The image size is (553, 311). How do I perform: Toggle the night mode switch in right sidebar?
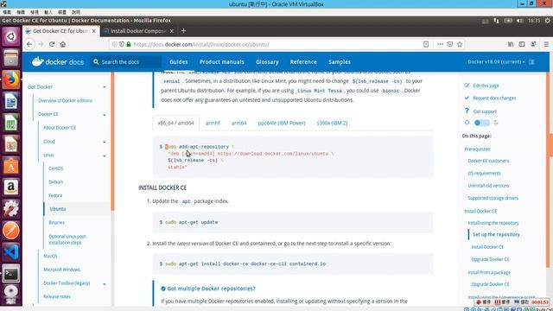(x=482, y=123)
